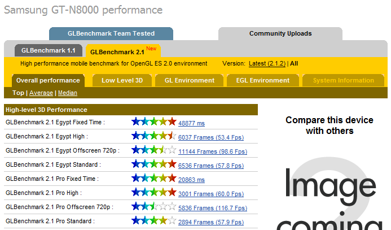Open the 48877 ms Egypt Fixed Time result
The image size is (391, 230).
click(x=191, y=123)
